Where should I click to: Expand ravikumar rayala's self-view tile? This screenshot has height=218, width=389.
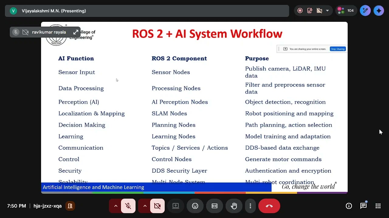pyautogui.click(x=76, y=32)
